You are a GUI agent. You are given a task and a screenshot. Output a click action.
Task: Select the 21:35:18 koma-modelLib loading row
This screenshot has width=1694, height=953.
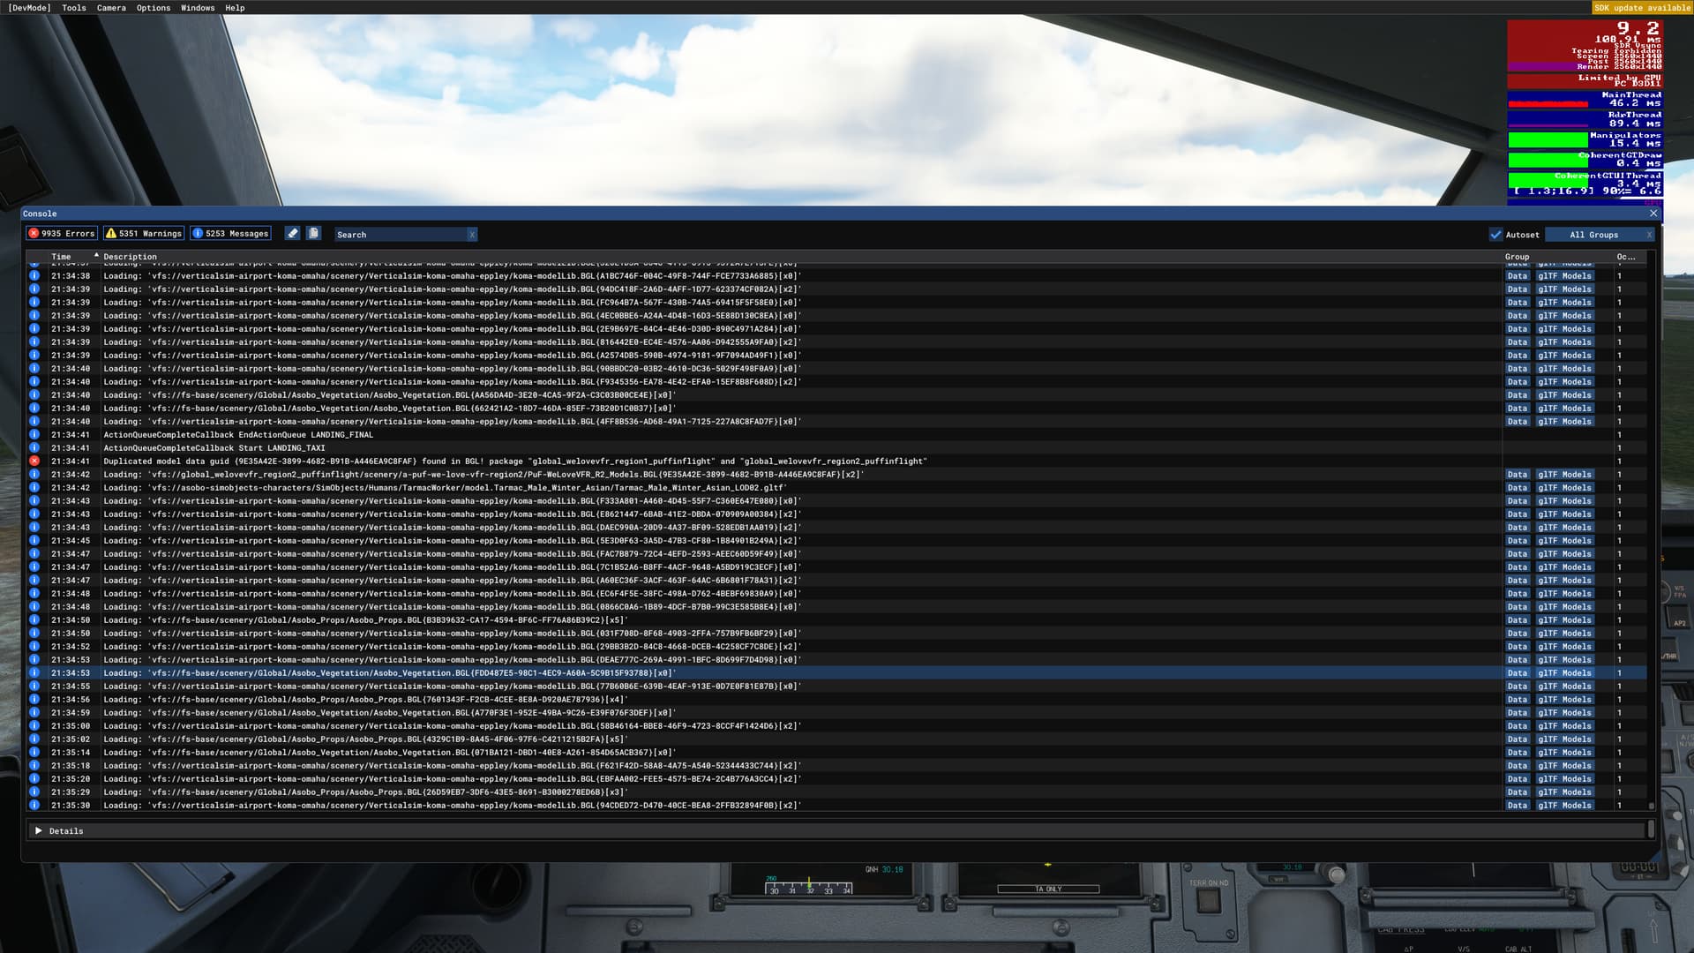tap(836, 766)
